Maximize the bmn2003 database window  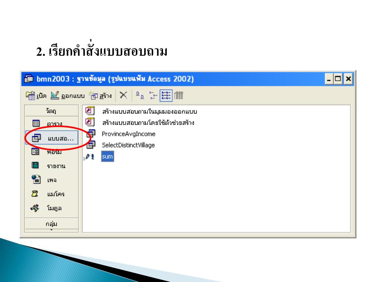338,79
